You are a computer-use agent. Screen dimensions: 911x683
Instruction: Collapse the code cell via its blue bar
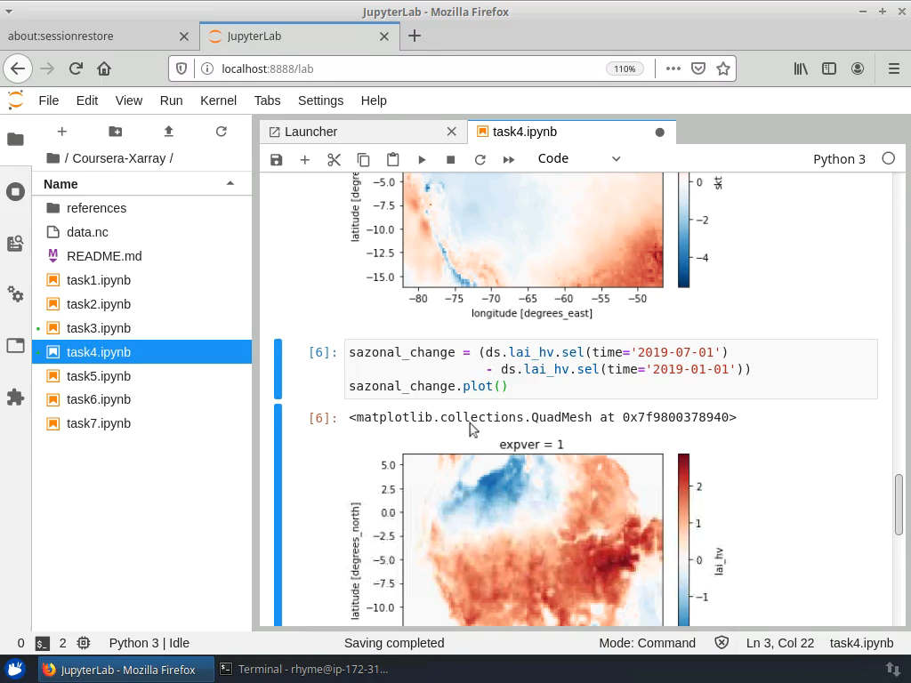[x=278, y=368]
